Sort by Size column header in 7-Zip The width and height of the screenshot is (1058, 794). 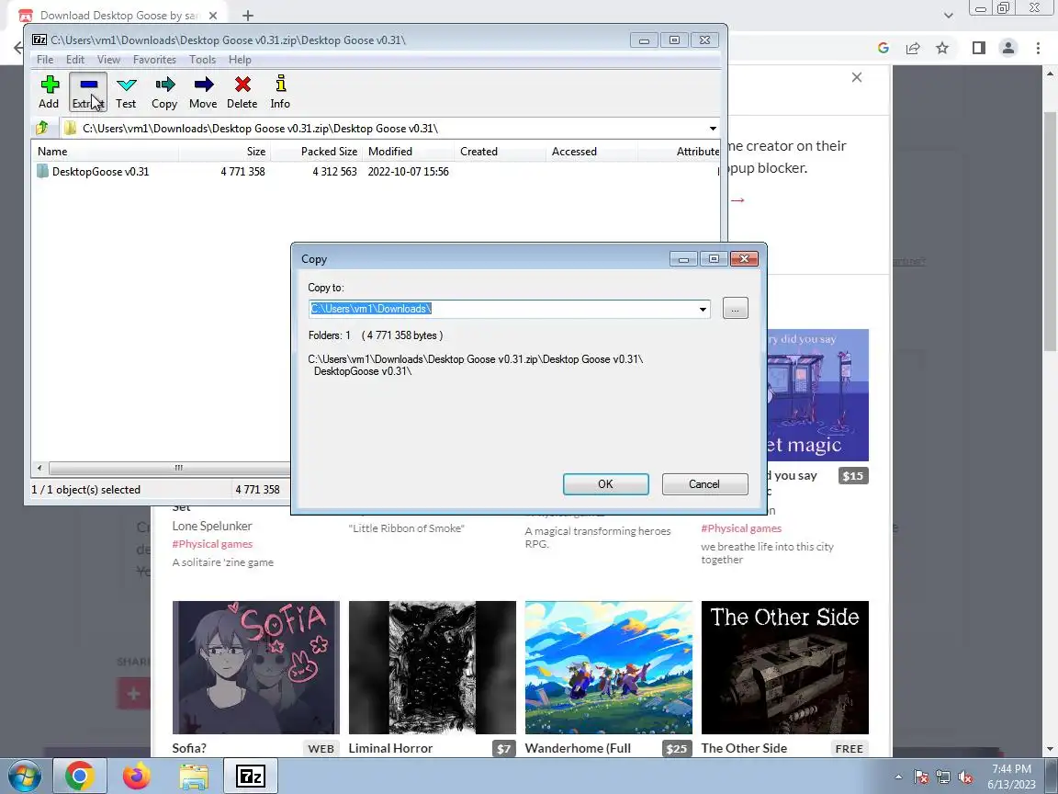tap(225, 152)
